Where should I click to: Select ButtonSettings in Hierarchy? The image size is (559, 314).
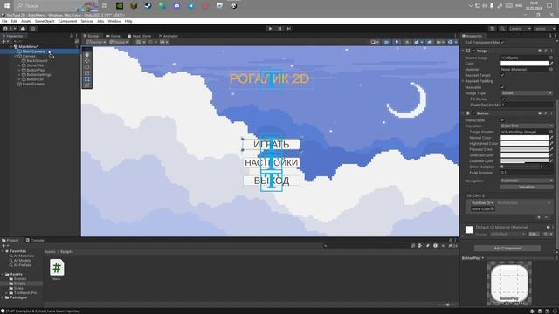38,75
